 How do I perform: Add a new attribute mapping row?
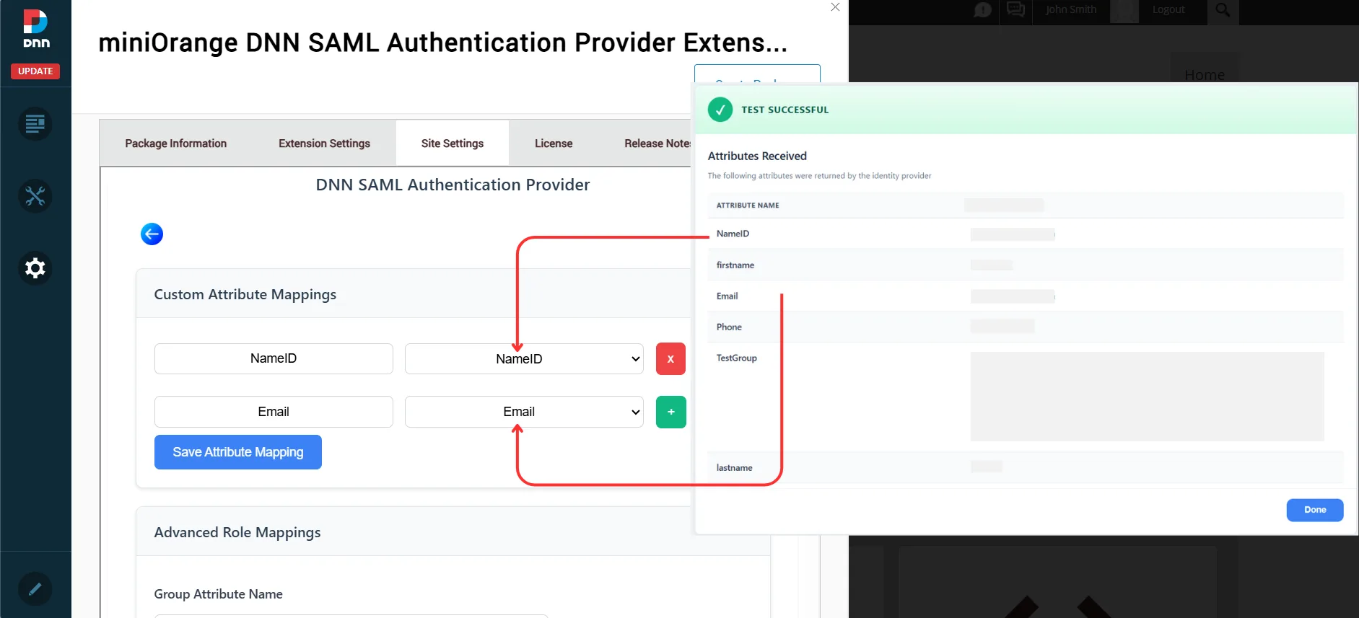tap(670, 412)
